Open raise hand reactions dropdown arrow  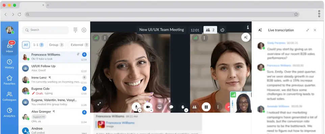tap(186, 110)
